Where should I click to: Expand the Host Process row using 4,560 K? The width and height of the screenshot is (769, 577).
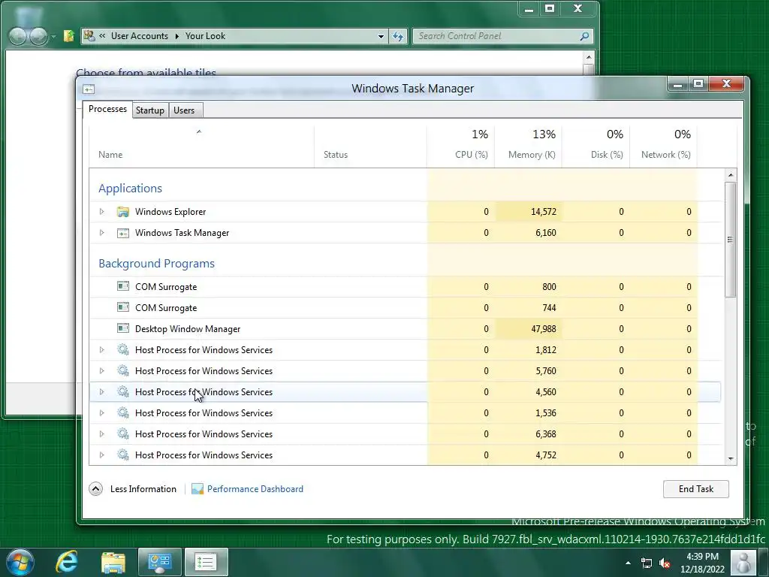(101, 392)
